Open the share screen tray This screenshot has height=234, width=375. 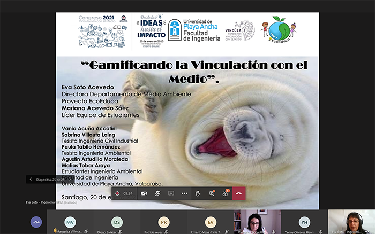point(171,193)
